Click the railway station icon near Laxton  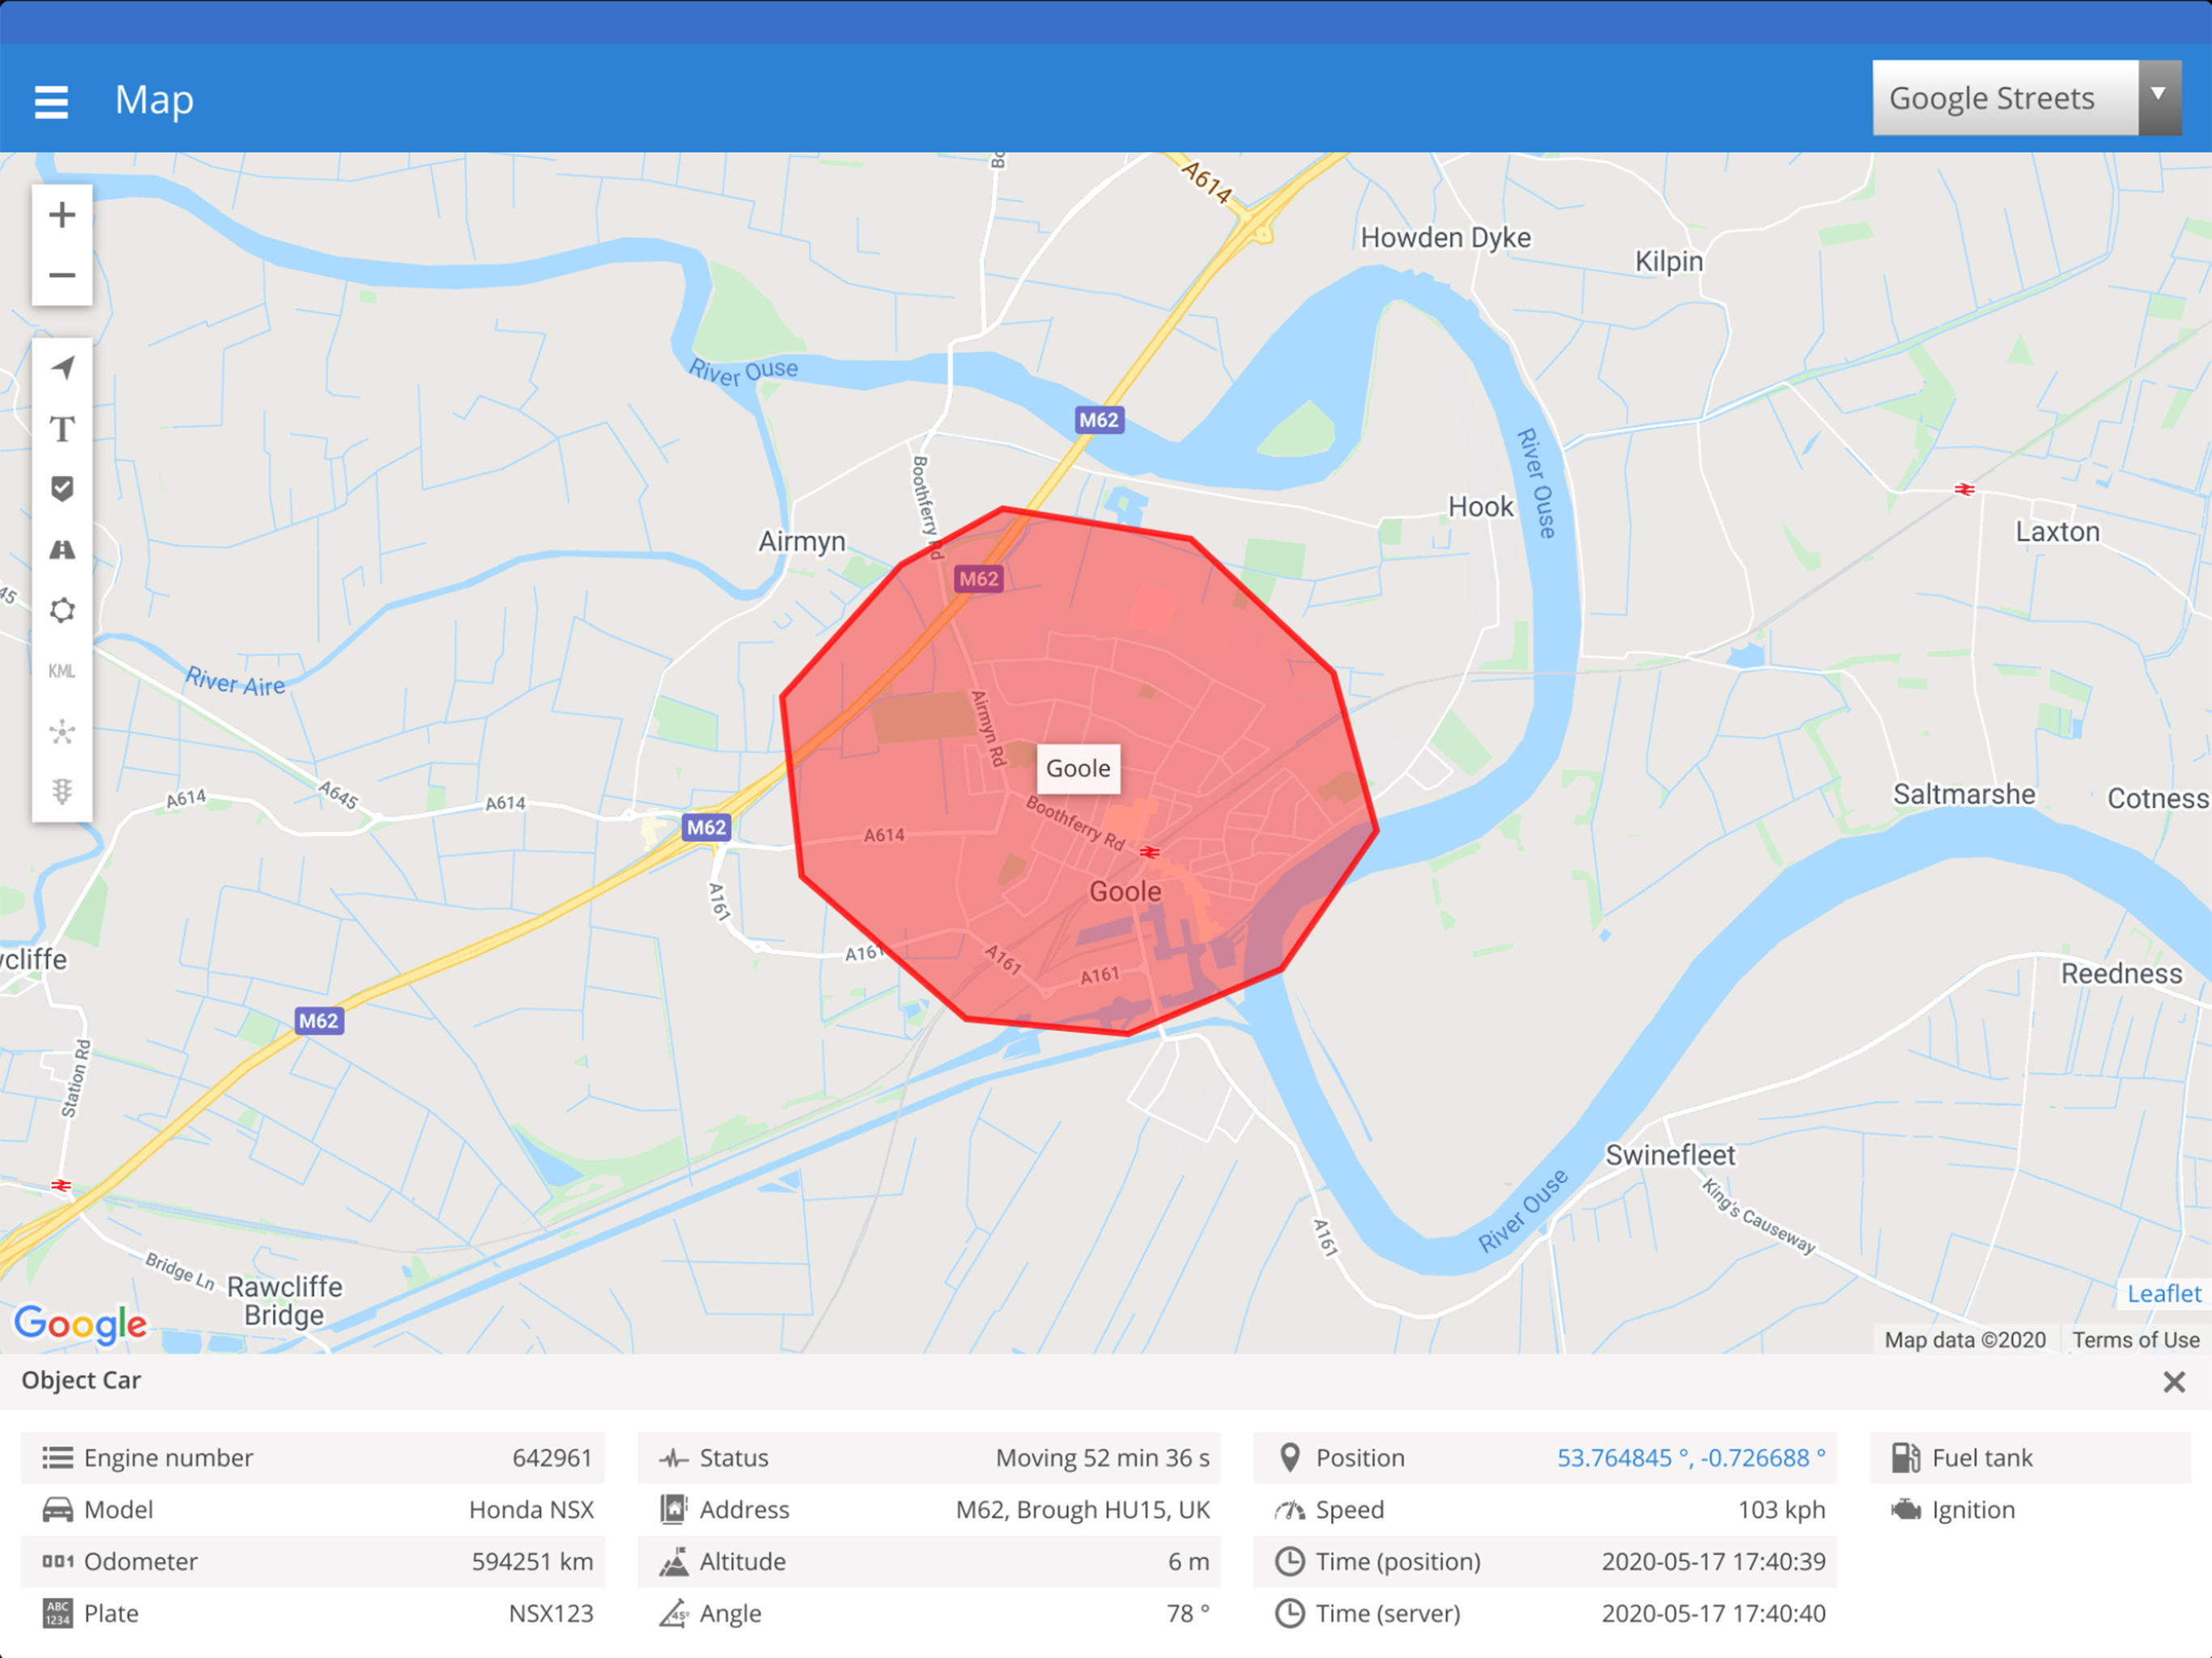(1965, 489)
